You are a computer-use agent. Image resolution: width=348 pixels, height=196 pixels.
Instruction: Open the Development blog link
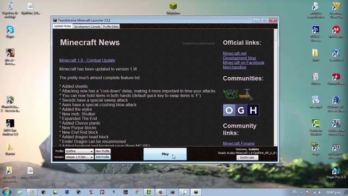click(239, 58)
